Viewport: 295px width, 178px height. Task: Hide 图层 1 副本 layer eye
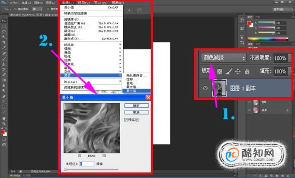click(205, 88)
